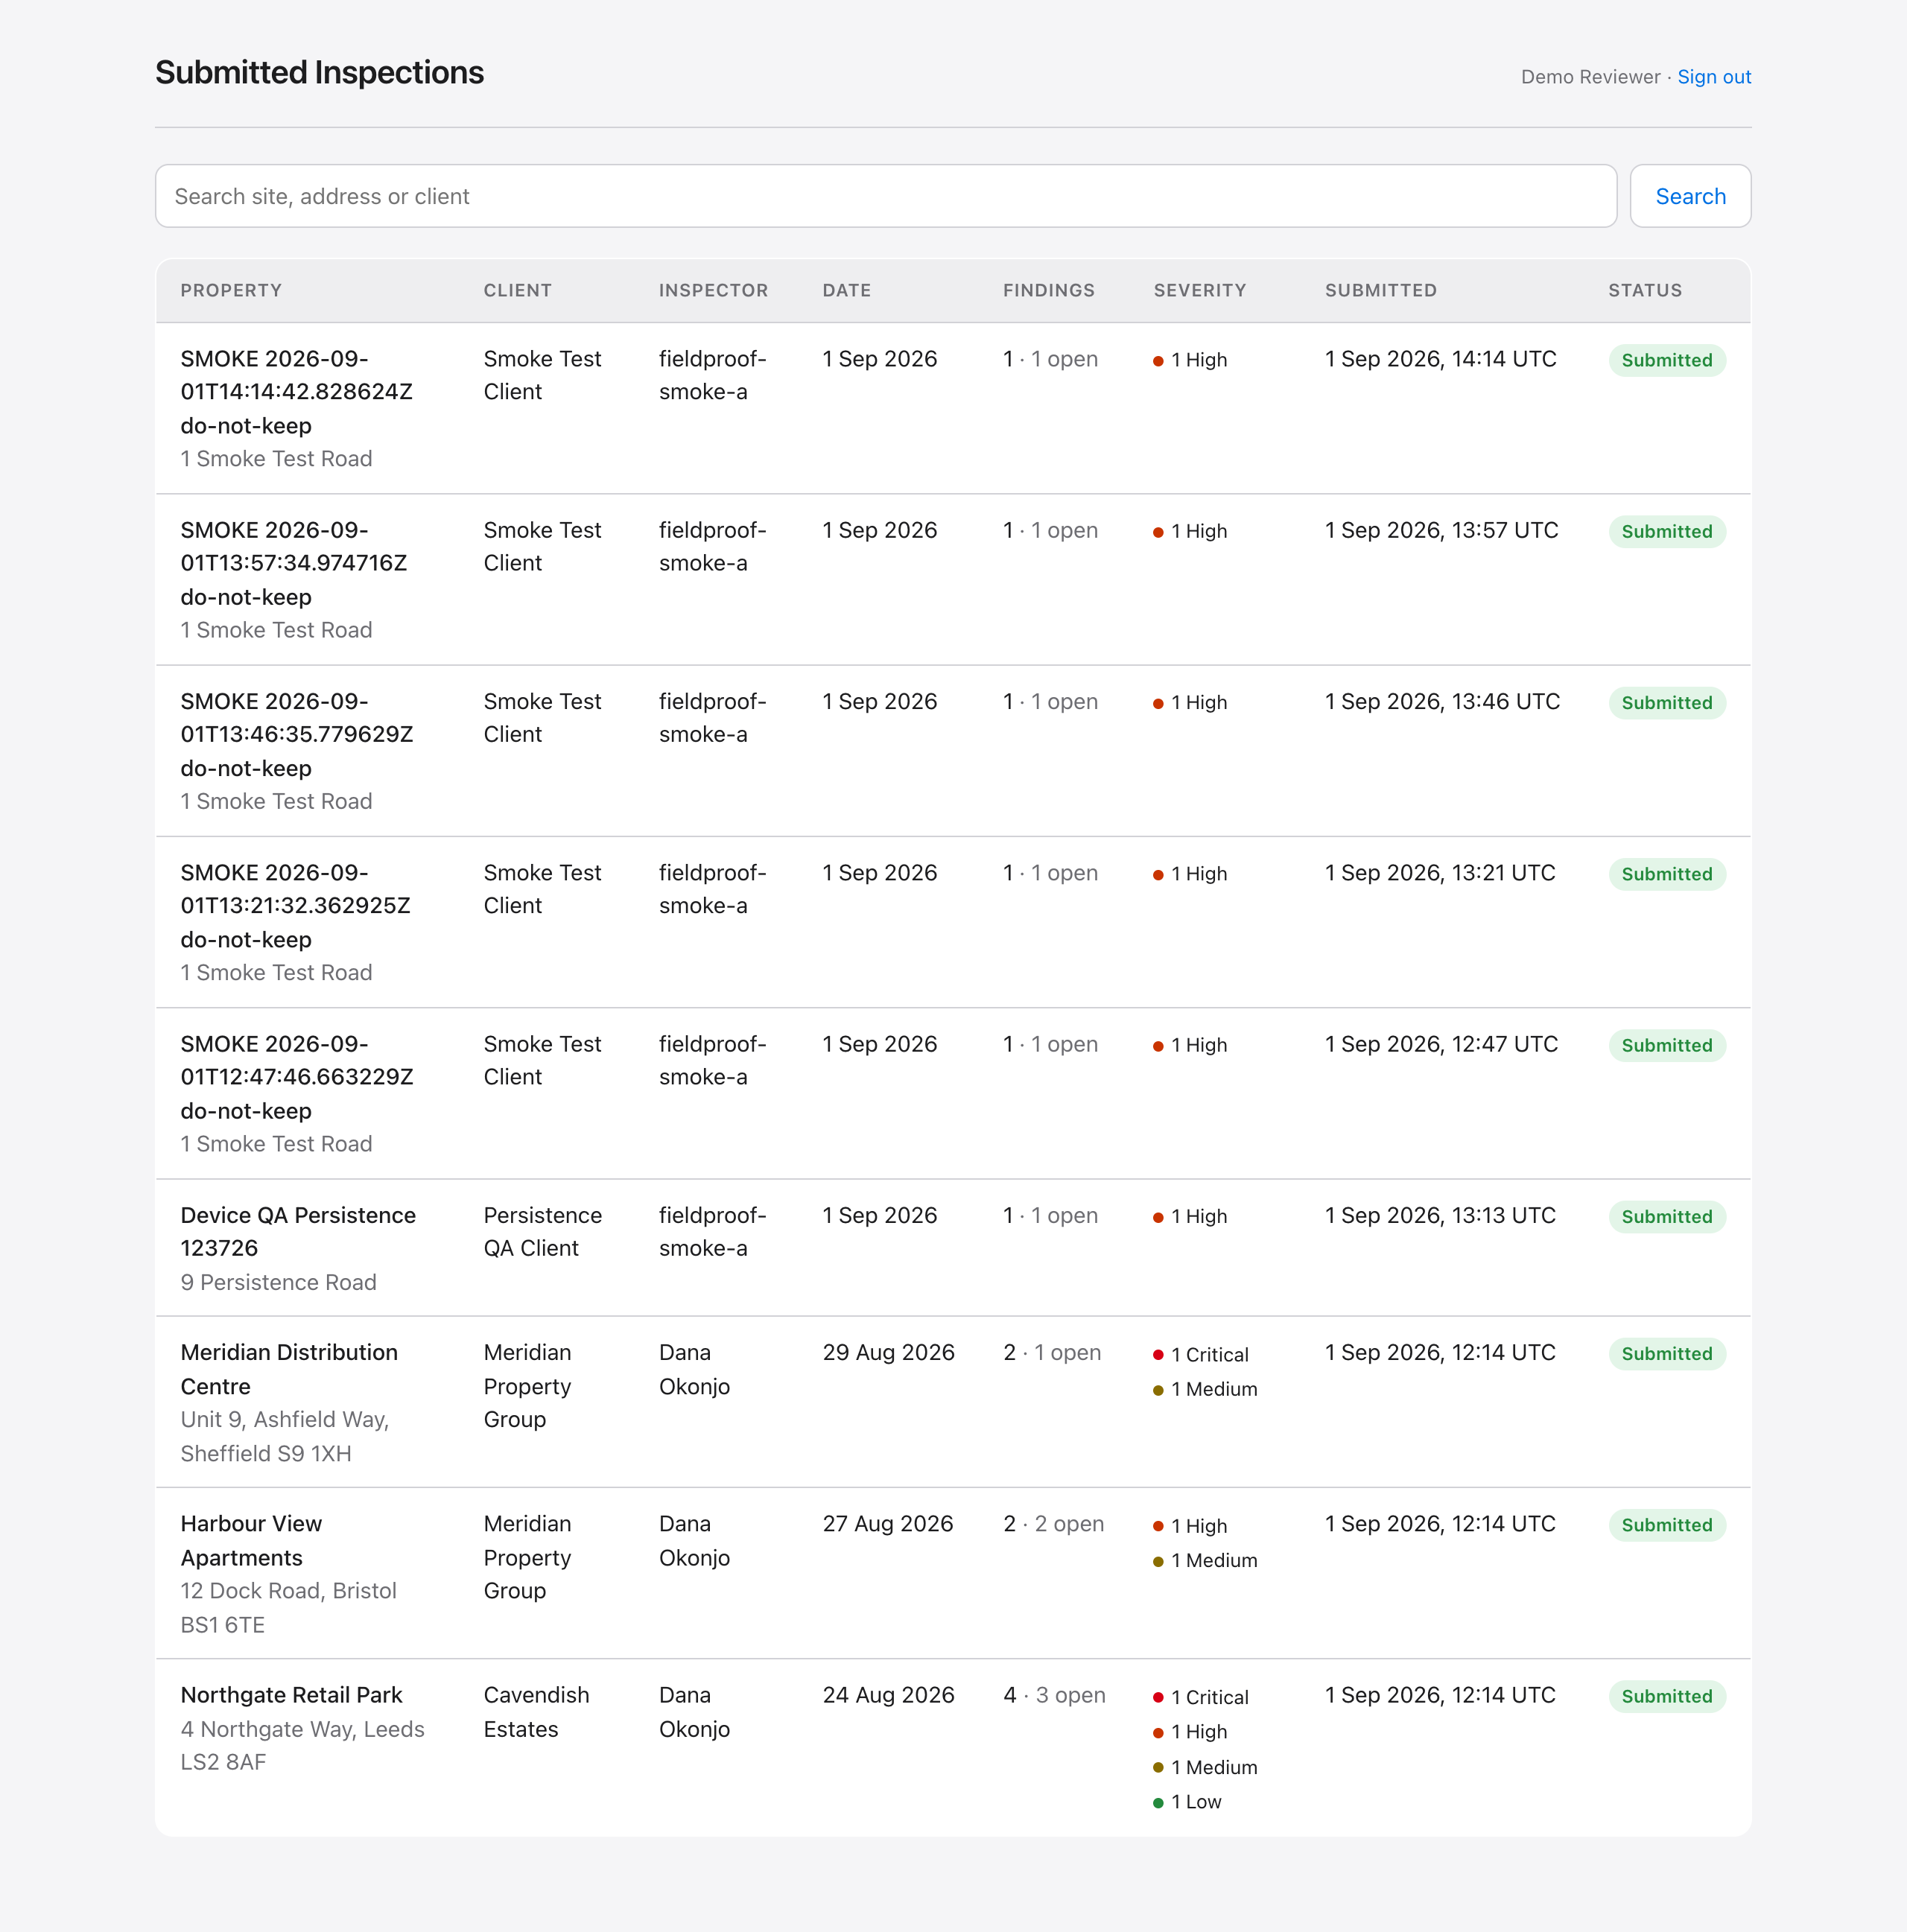This screenshot has height=1932, width=1907.
Task: Click the SEVERITY column header
Action: click(1199, 290)
